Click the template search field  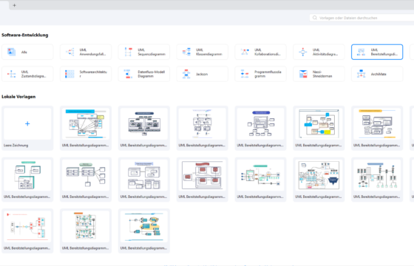click(362, 18)
